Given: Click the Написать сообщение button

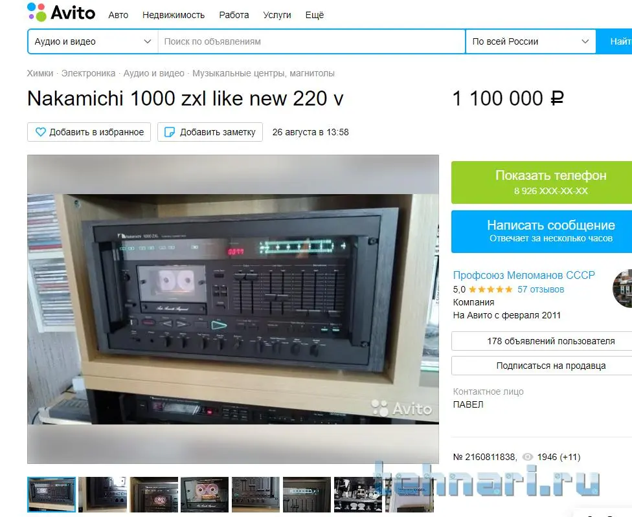Looking at the screenshot, I should pos(542,232).
